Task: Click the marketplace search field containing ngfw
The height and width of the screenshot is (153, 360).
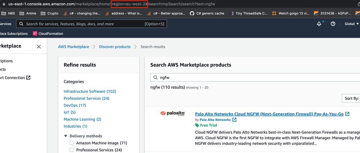Action: click(x=252, y=77)
